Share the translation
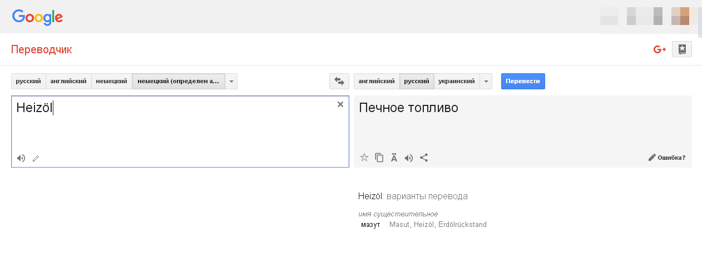 (424, 158)
